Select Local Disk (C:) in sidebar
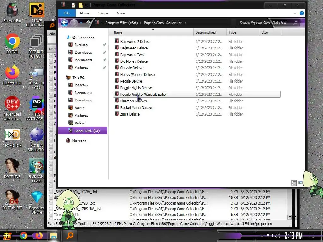Screen dimensions: 323x242 pos(83,131)
